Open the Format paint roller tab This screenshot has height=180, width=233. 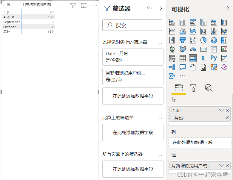[194, 88]
